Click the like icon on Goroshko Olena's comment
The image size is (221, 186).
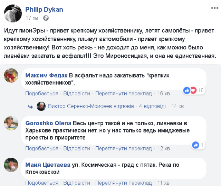(195, 145)
